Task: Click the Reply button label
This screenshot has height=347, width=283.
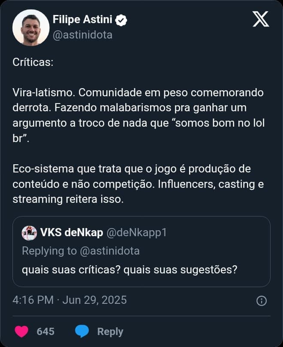Action: coord(109,331)
